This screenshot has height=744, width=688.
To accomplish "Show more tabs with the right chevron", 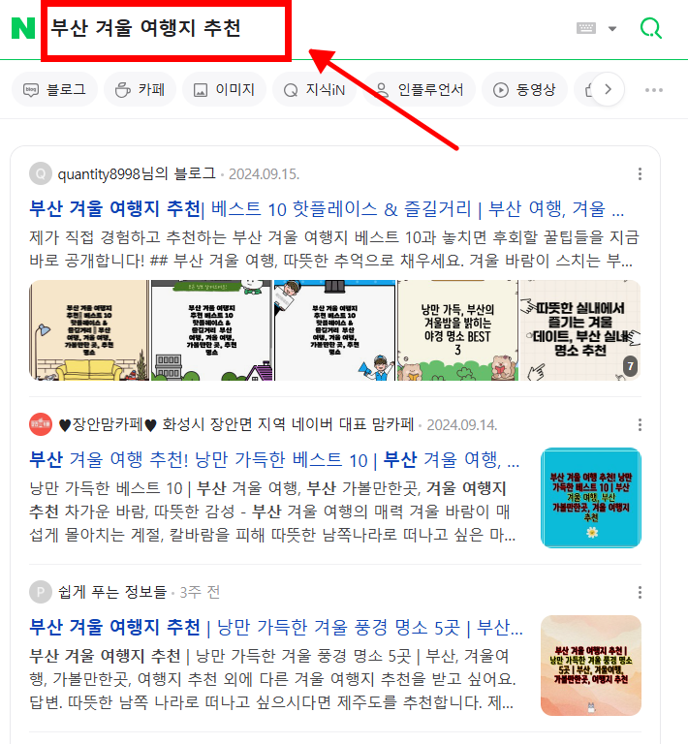I will 608,89.
